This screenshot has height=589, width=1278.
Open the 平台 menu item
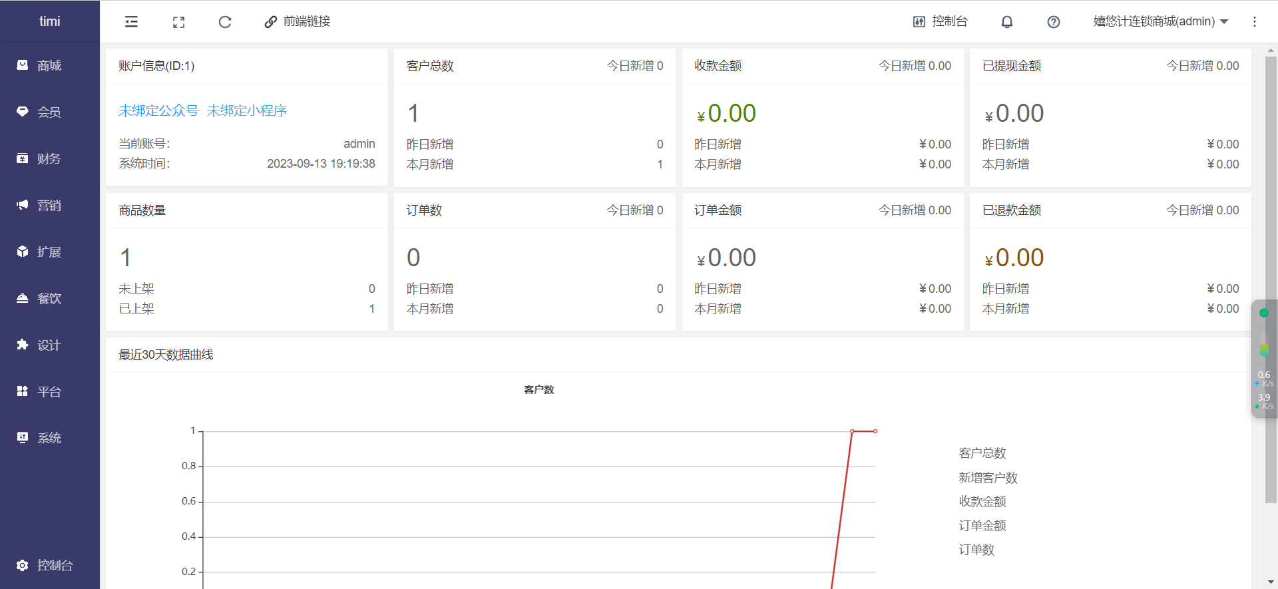(50, 391)
